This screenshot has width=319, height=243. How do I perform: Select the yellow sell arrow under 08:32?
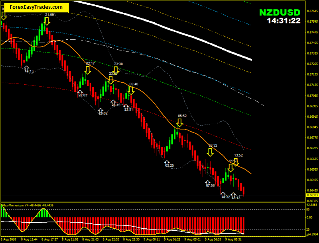pos(211,152)
